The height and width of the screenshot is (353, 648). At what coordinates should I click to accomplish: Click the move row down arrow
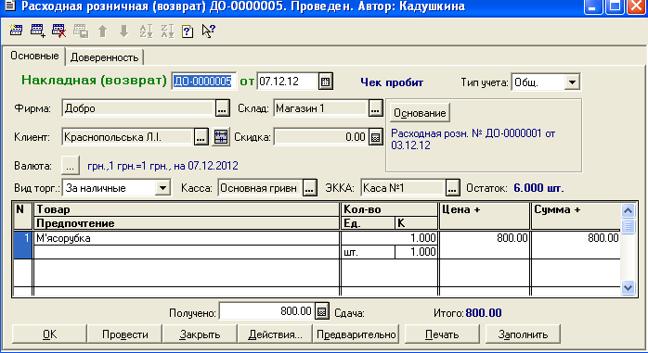point(124,32)
